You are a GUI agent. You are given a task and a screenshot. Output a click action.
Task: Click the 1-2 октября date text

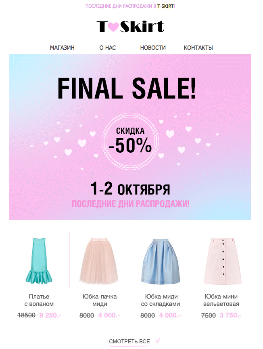[130, 189]
